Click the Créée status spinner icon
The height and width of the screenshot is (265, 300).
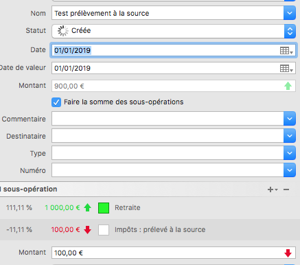click(x=63, y=31)
